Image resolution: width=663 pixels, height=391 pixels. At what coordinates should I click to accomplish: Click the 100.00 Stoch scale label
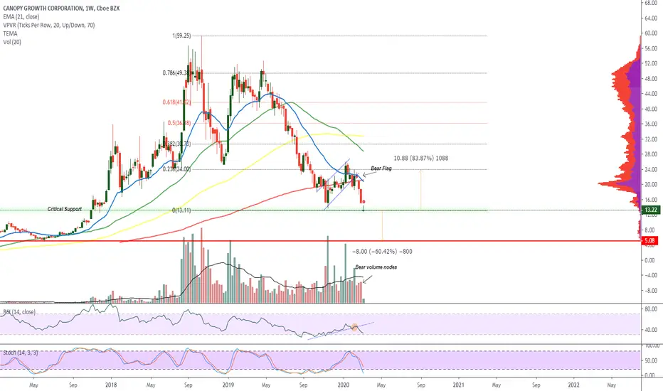click(x=650, y=346)
